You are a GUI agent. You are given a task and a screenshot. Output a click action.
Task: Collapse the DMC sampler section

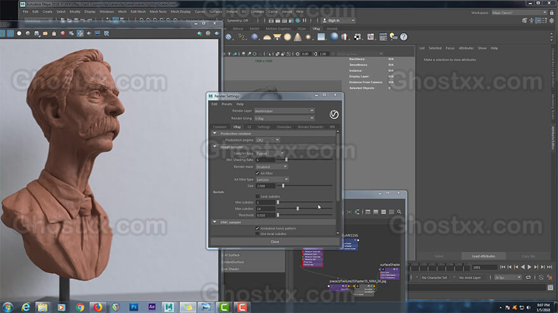coord(214,222)
